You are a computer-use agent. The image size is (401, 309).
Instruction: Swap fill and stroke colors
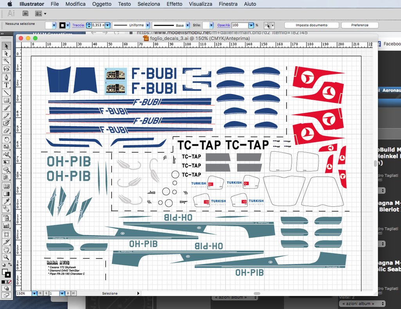click(10, 264)
